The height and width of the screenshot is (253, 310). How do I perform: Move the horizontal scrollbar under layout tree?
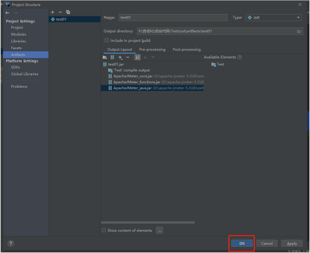click(148, 222)
